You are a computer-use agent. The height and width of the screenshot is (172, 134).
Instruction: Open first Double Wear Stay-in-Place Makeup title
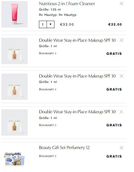[77, 40]
